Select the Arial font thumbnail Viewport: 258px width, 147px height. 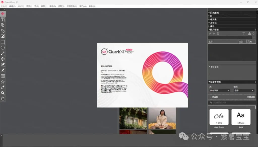tap(241, 117)
